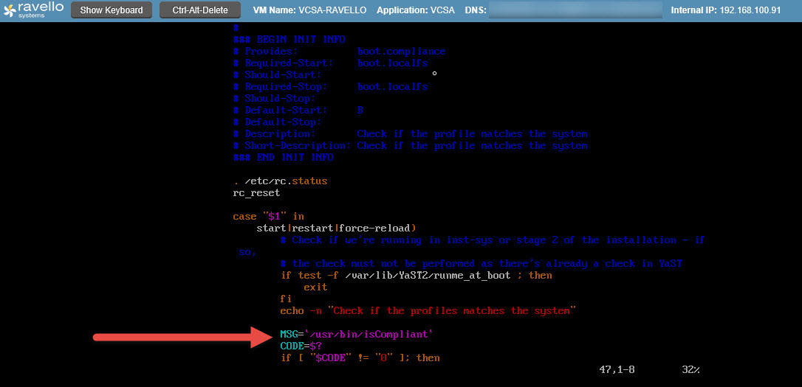Place cursor on MSG isCompliant line
Viewport: 802px width, 387px height.
pyautogui.click(x=357, y=335)
